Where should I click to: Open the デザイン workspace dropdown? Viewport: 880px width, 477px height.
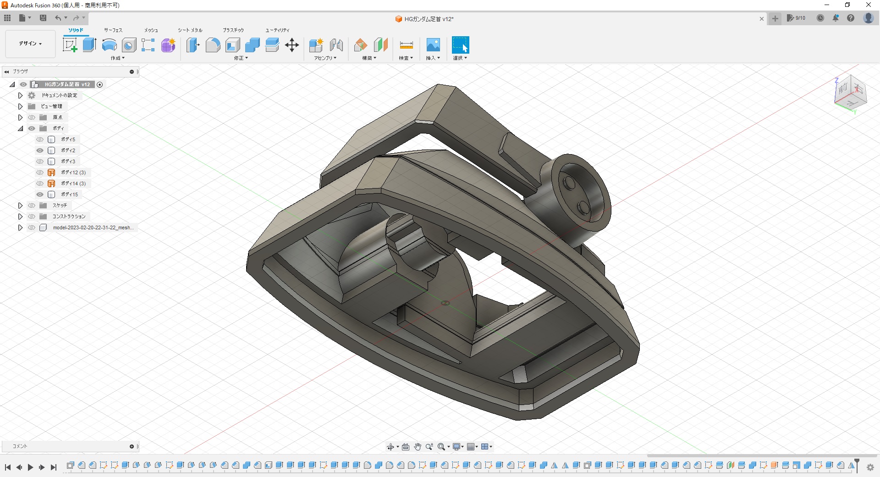30,44
